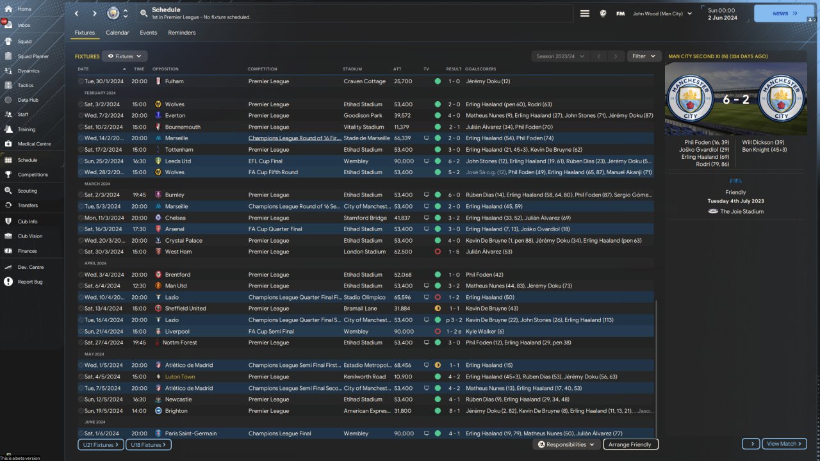Open the Finances section
The image size is (820, 461).
point(27,251)
